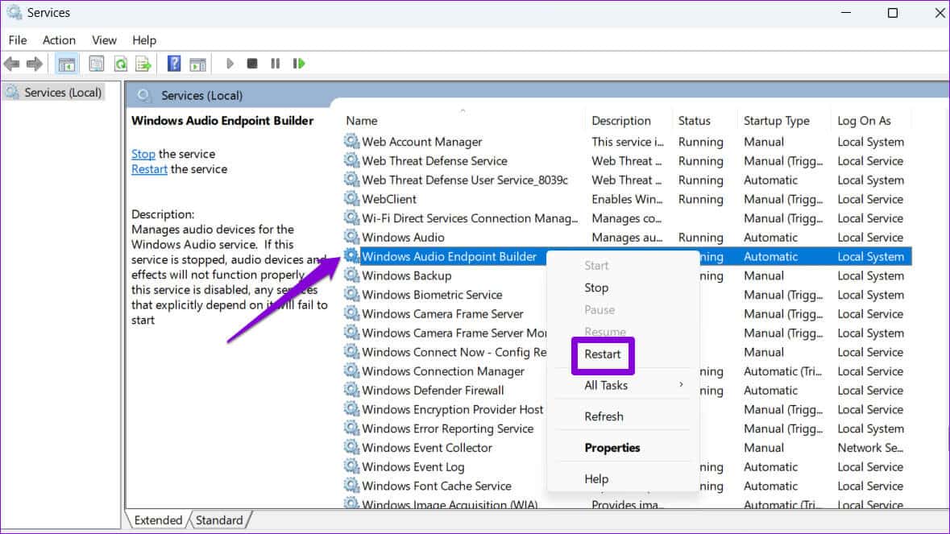Viewport: 950px width, 534px height.
Task: Click Show/Hide Console Tree toolbar icon
Action: click(67, 64)
